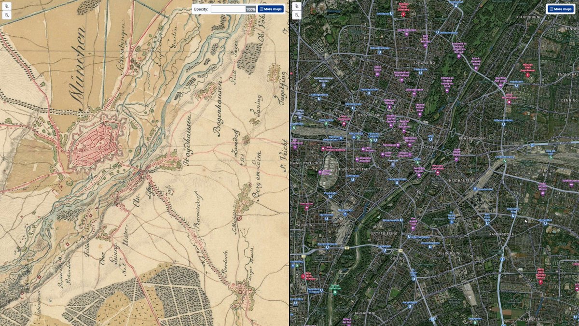Zoom in on the satellite right map
This screenshot has height=326, width=579.
coord(297,7)
